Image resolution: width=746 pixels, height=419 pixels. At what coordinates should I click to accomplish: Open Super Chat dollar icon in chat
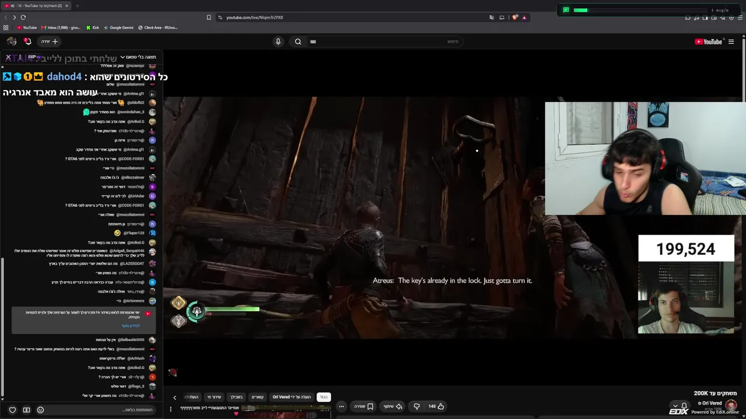pos(26,410)
